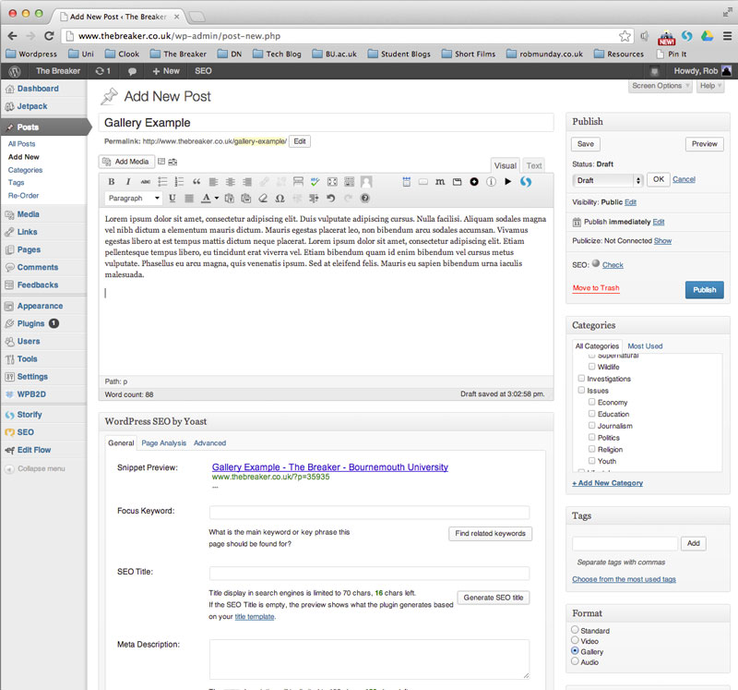This screenshot has width=738, height=690.
Task: Collapse the admin sidebar menu
Action: (35, 468)
